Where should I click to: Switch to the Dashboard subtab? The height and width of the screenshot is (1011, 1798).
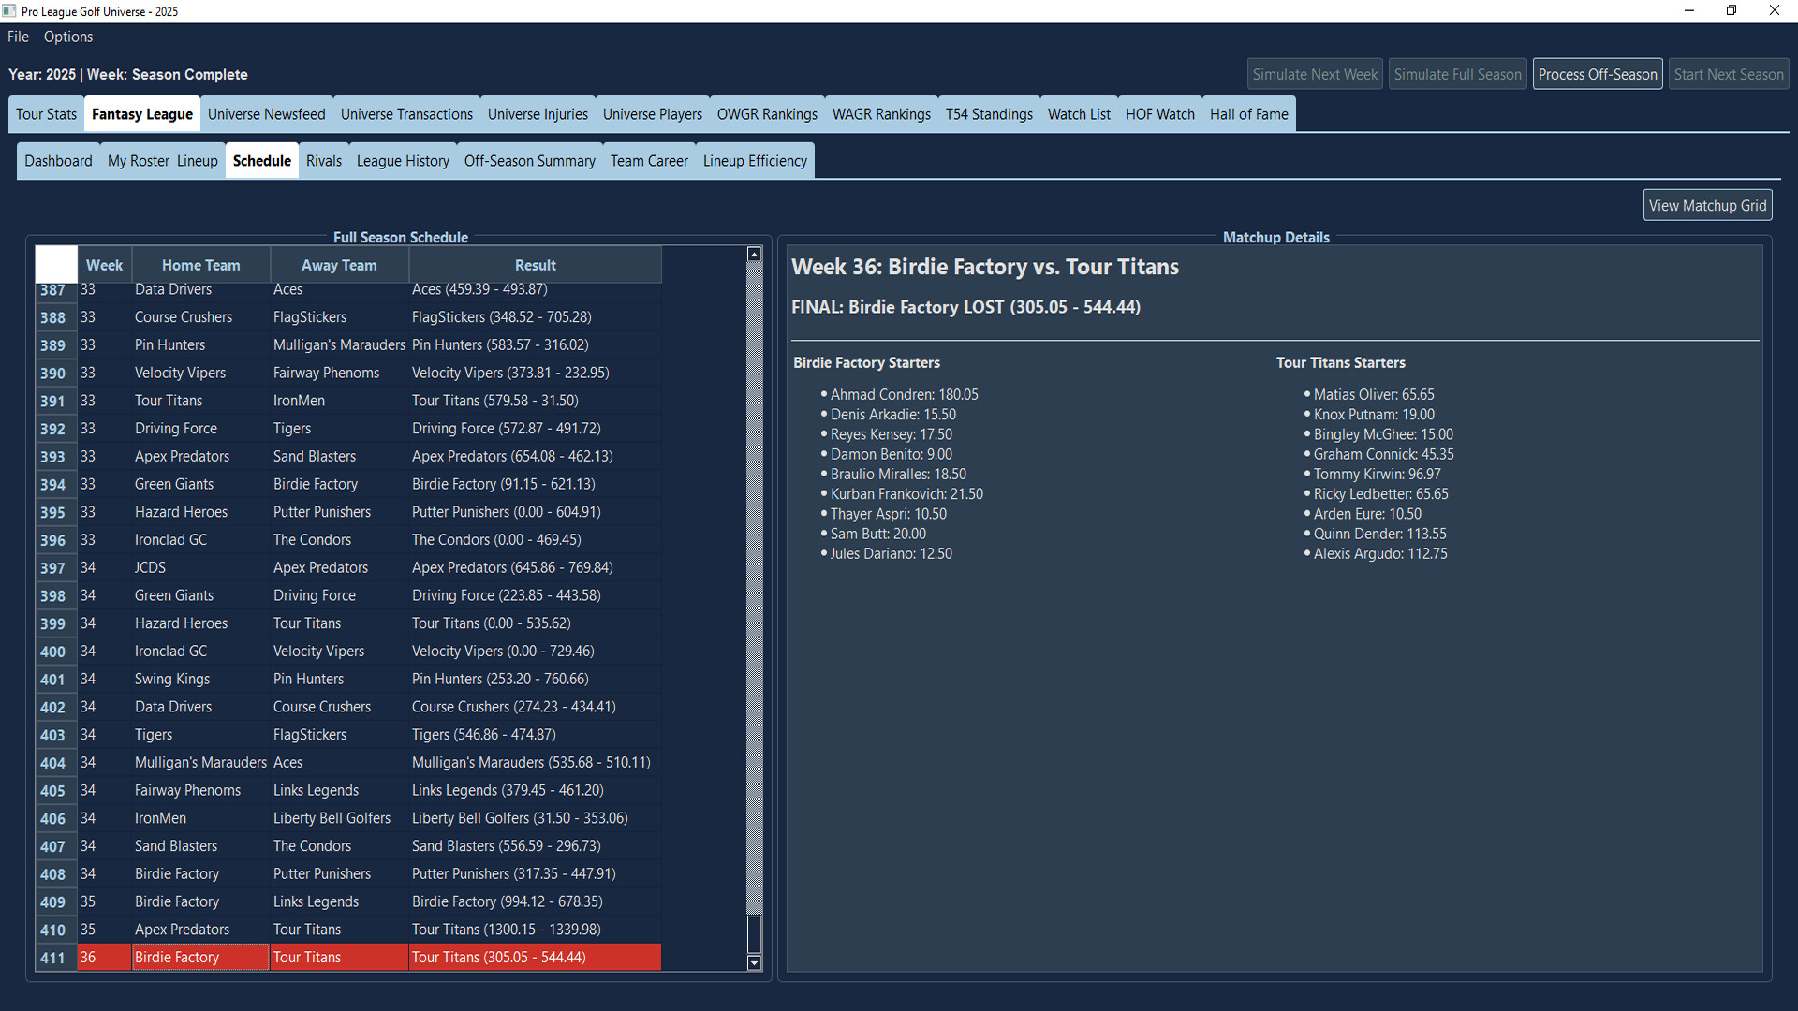58,160
